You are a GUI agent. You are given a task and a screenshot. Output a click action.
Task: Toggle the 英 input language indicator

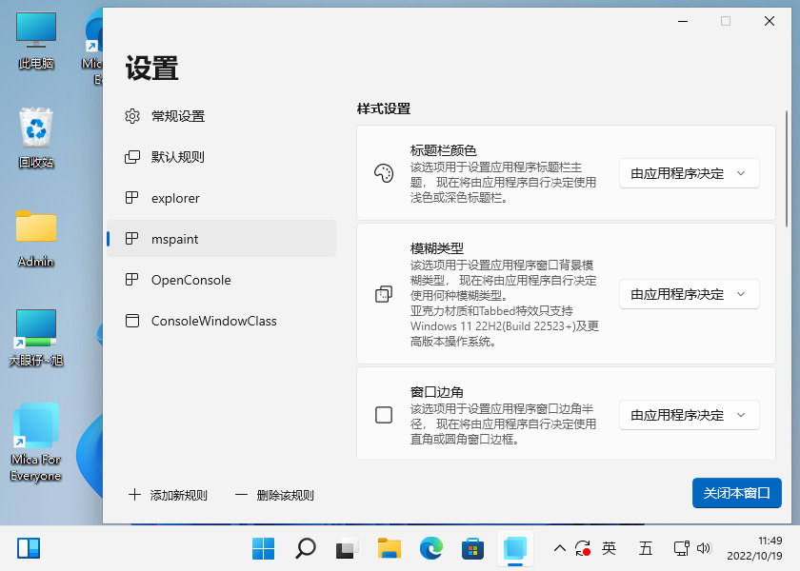[610, 548]
